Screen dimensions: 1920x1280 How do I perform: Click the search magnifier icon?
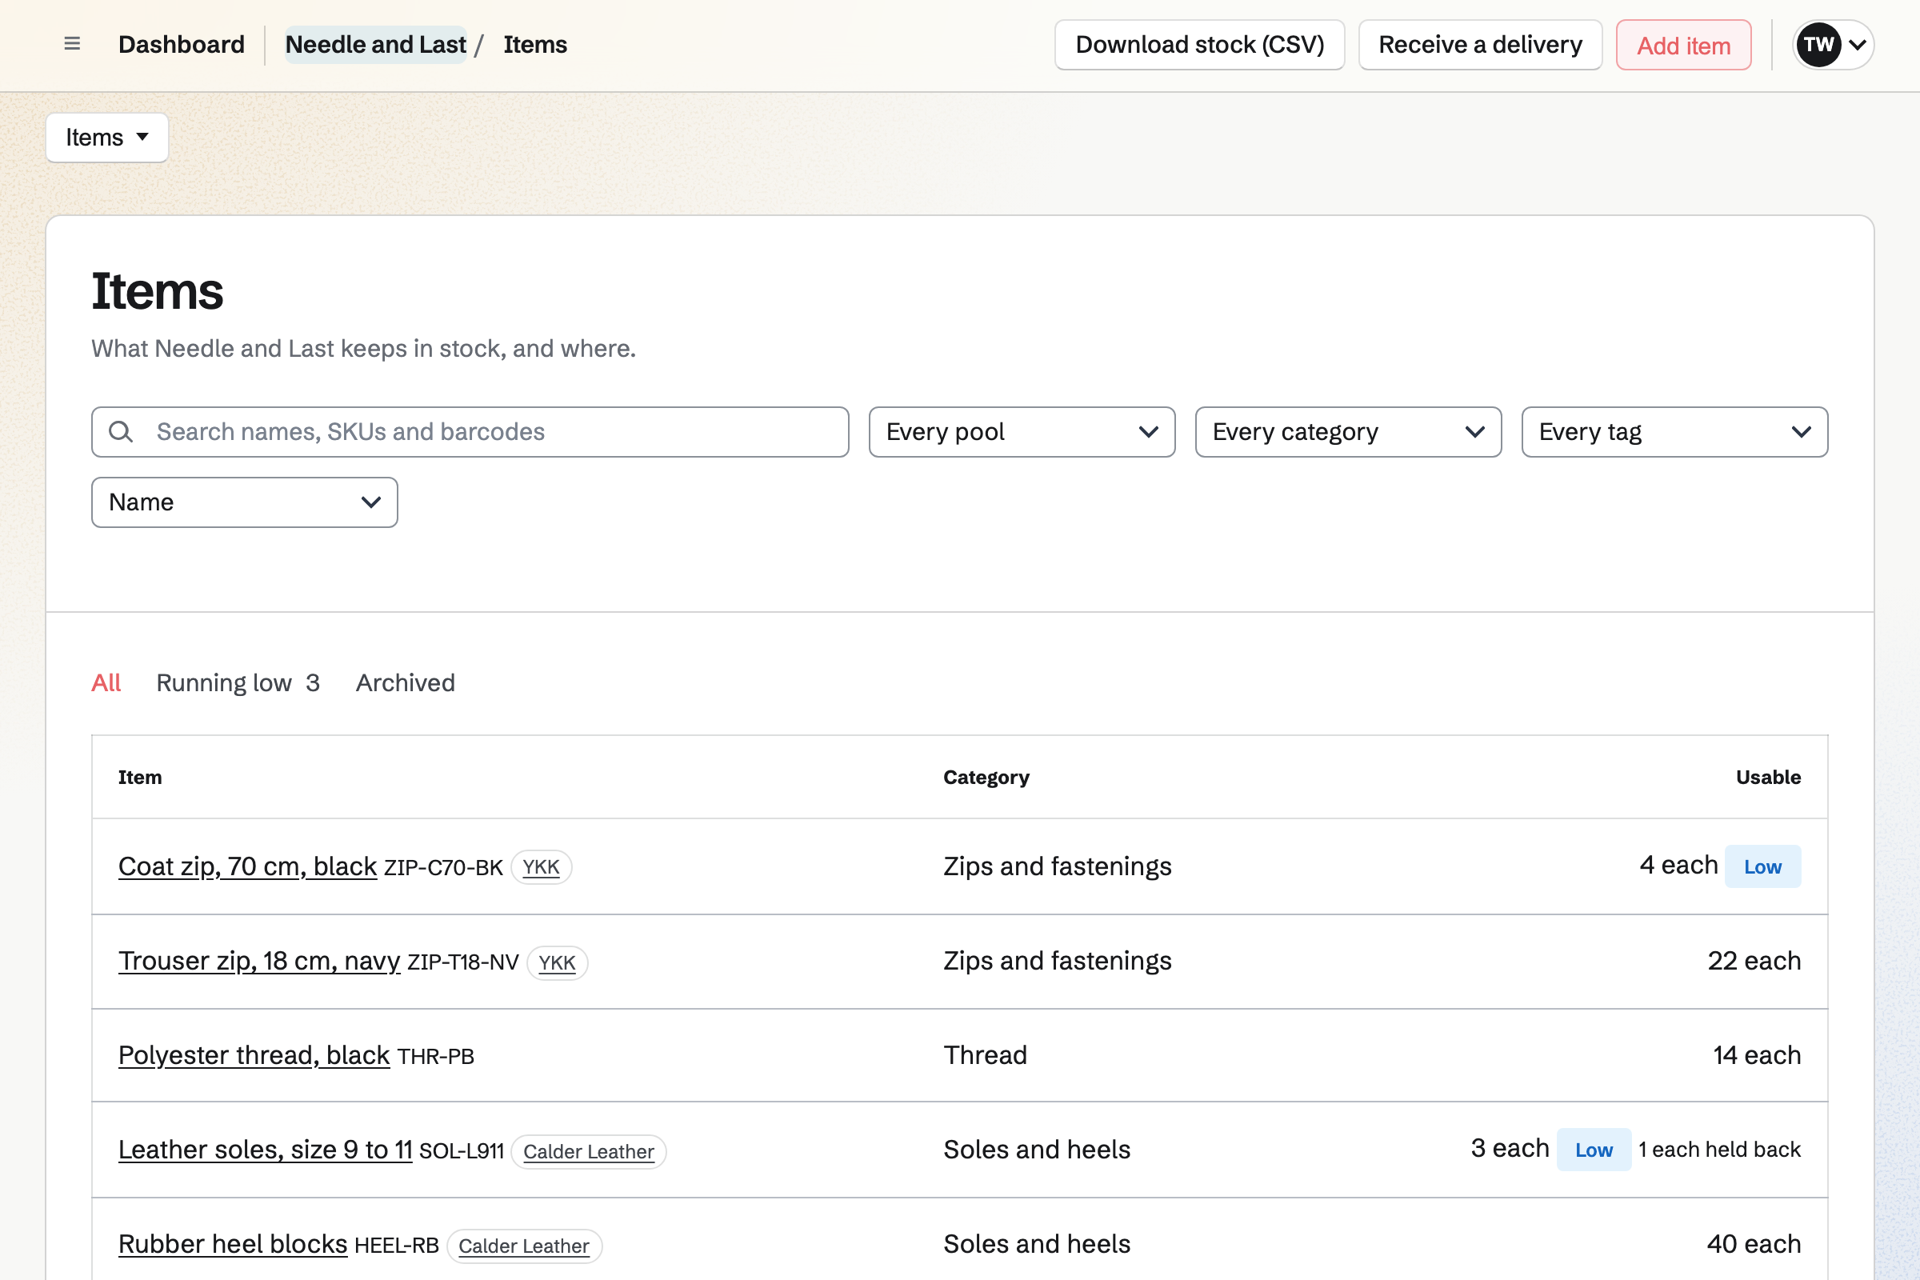(121, 432)
